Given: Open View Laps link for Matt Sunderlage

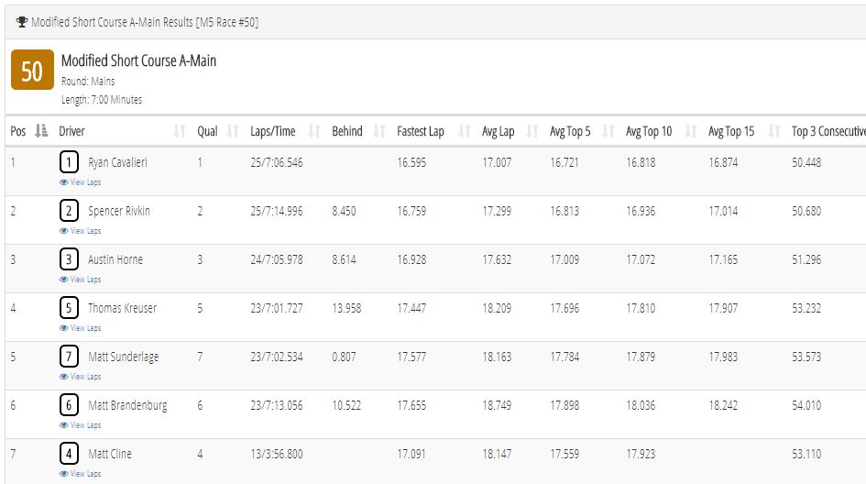Looking at the screenshot, I should pyautogui.click(x=80, y=377).
